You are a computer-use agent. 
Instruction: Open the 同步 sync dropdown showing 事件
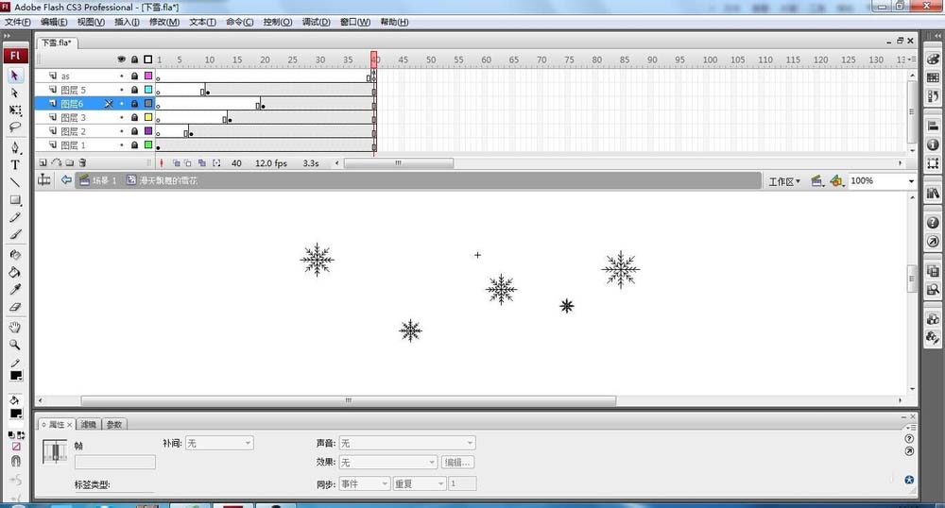point(365,483)
